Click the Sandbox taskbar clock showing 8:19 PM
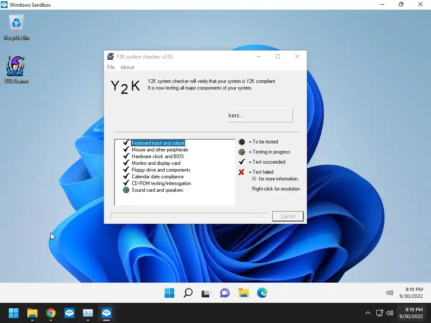431x323 pixels. pyautogui.click(x=411, y=293)
